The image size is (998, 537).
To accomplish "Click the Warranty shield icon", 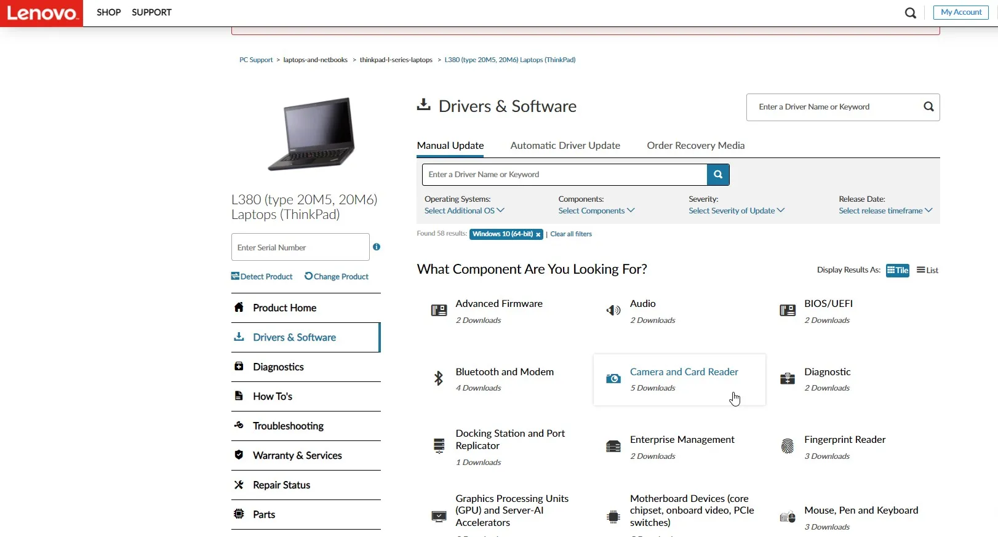I will click(x=239, y=455).
